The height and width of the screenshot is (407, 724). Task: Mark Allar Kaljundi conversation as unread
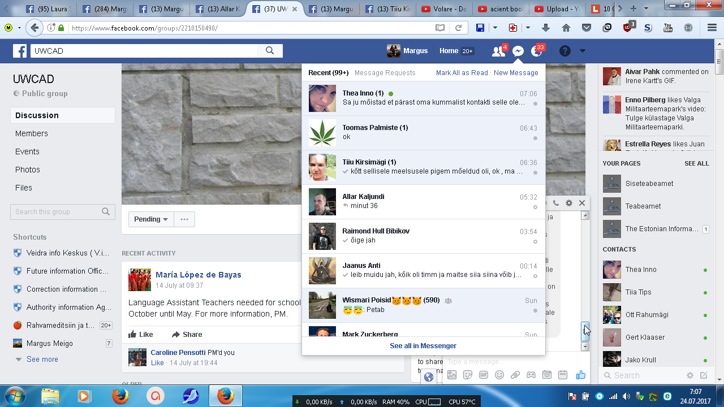click(535, 207)
